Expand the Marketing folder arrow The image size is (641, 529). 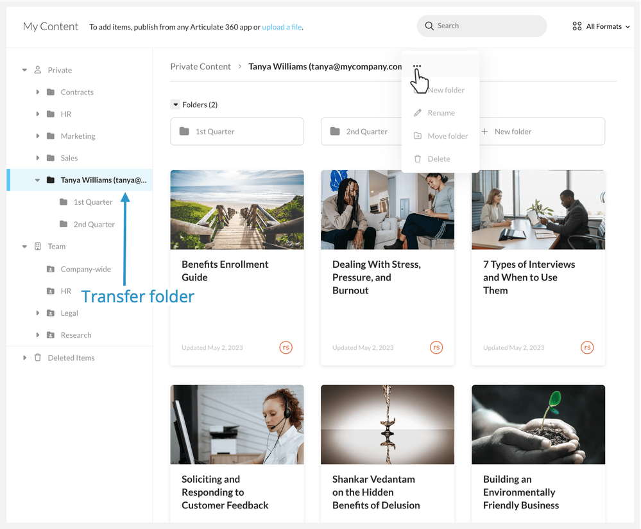(38, 136)
